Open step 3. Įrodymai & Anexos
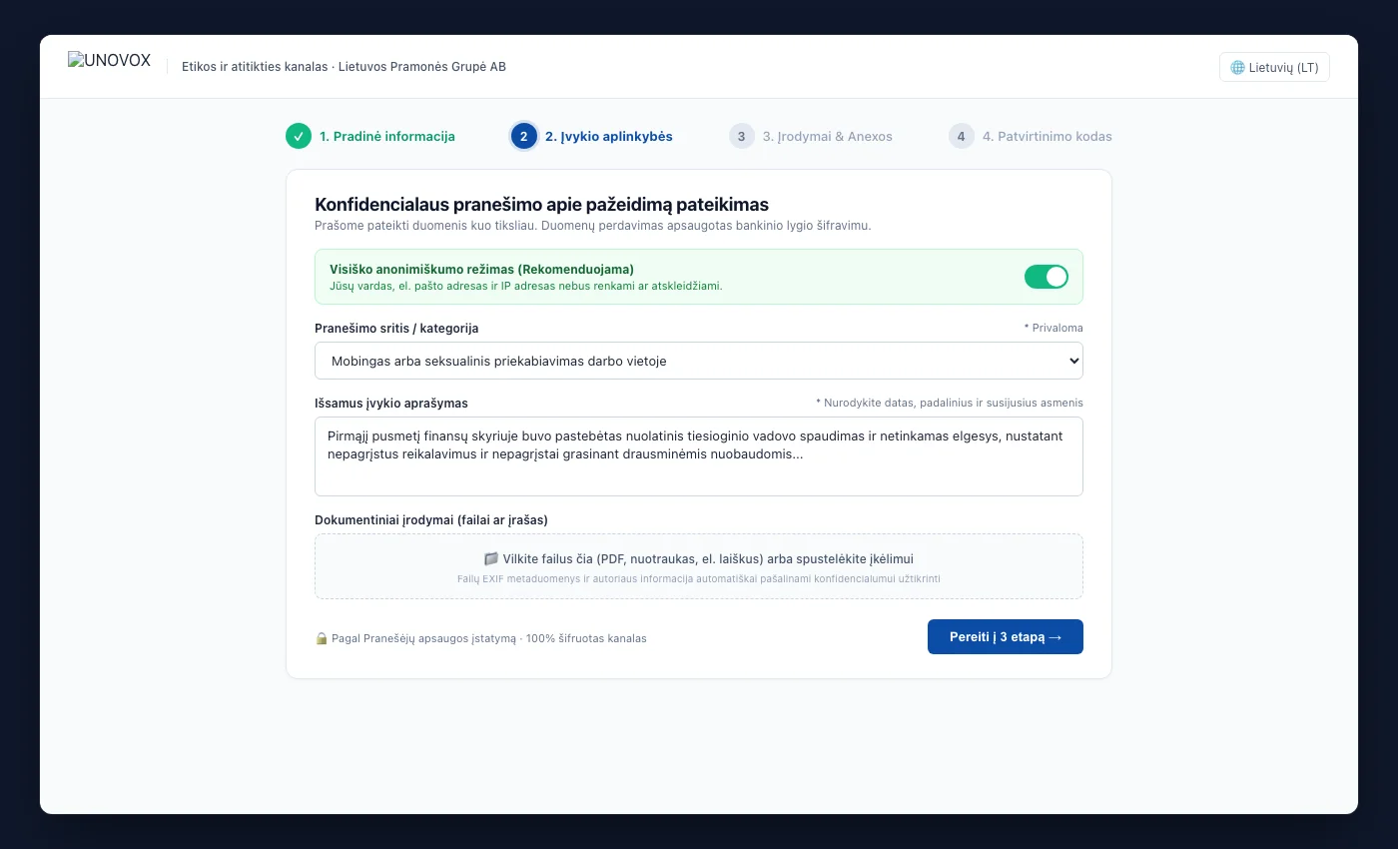The width and height of the screenshot is (1398, 849). 827,136
